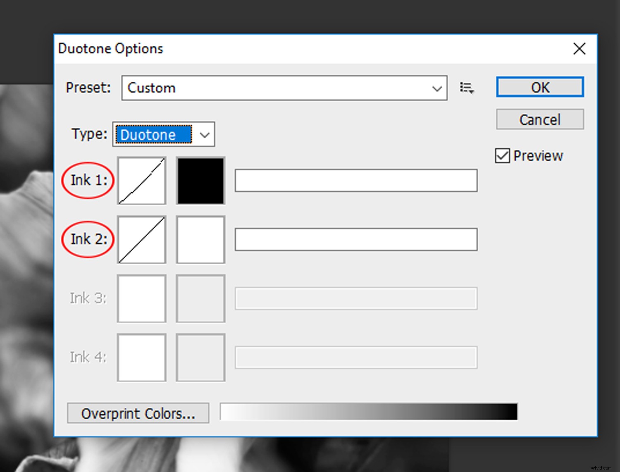Click the Ink 3 curve box
This screenshot has height=472, width=620.
pos(141,298)
